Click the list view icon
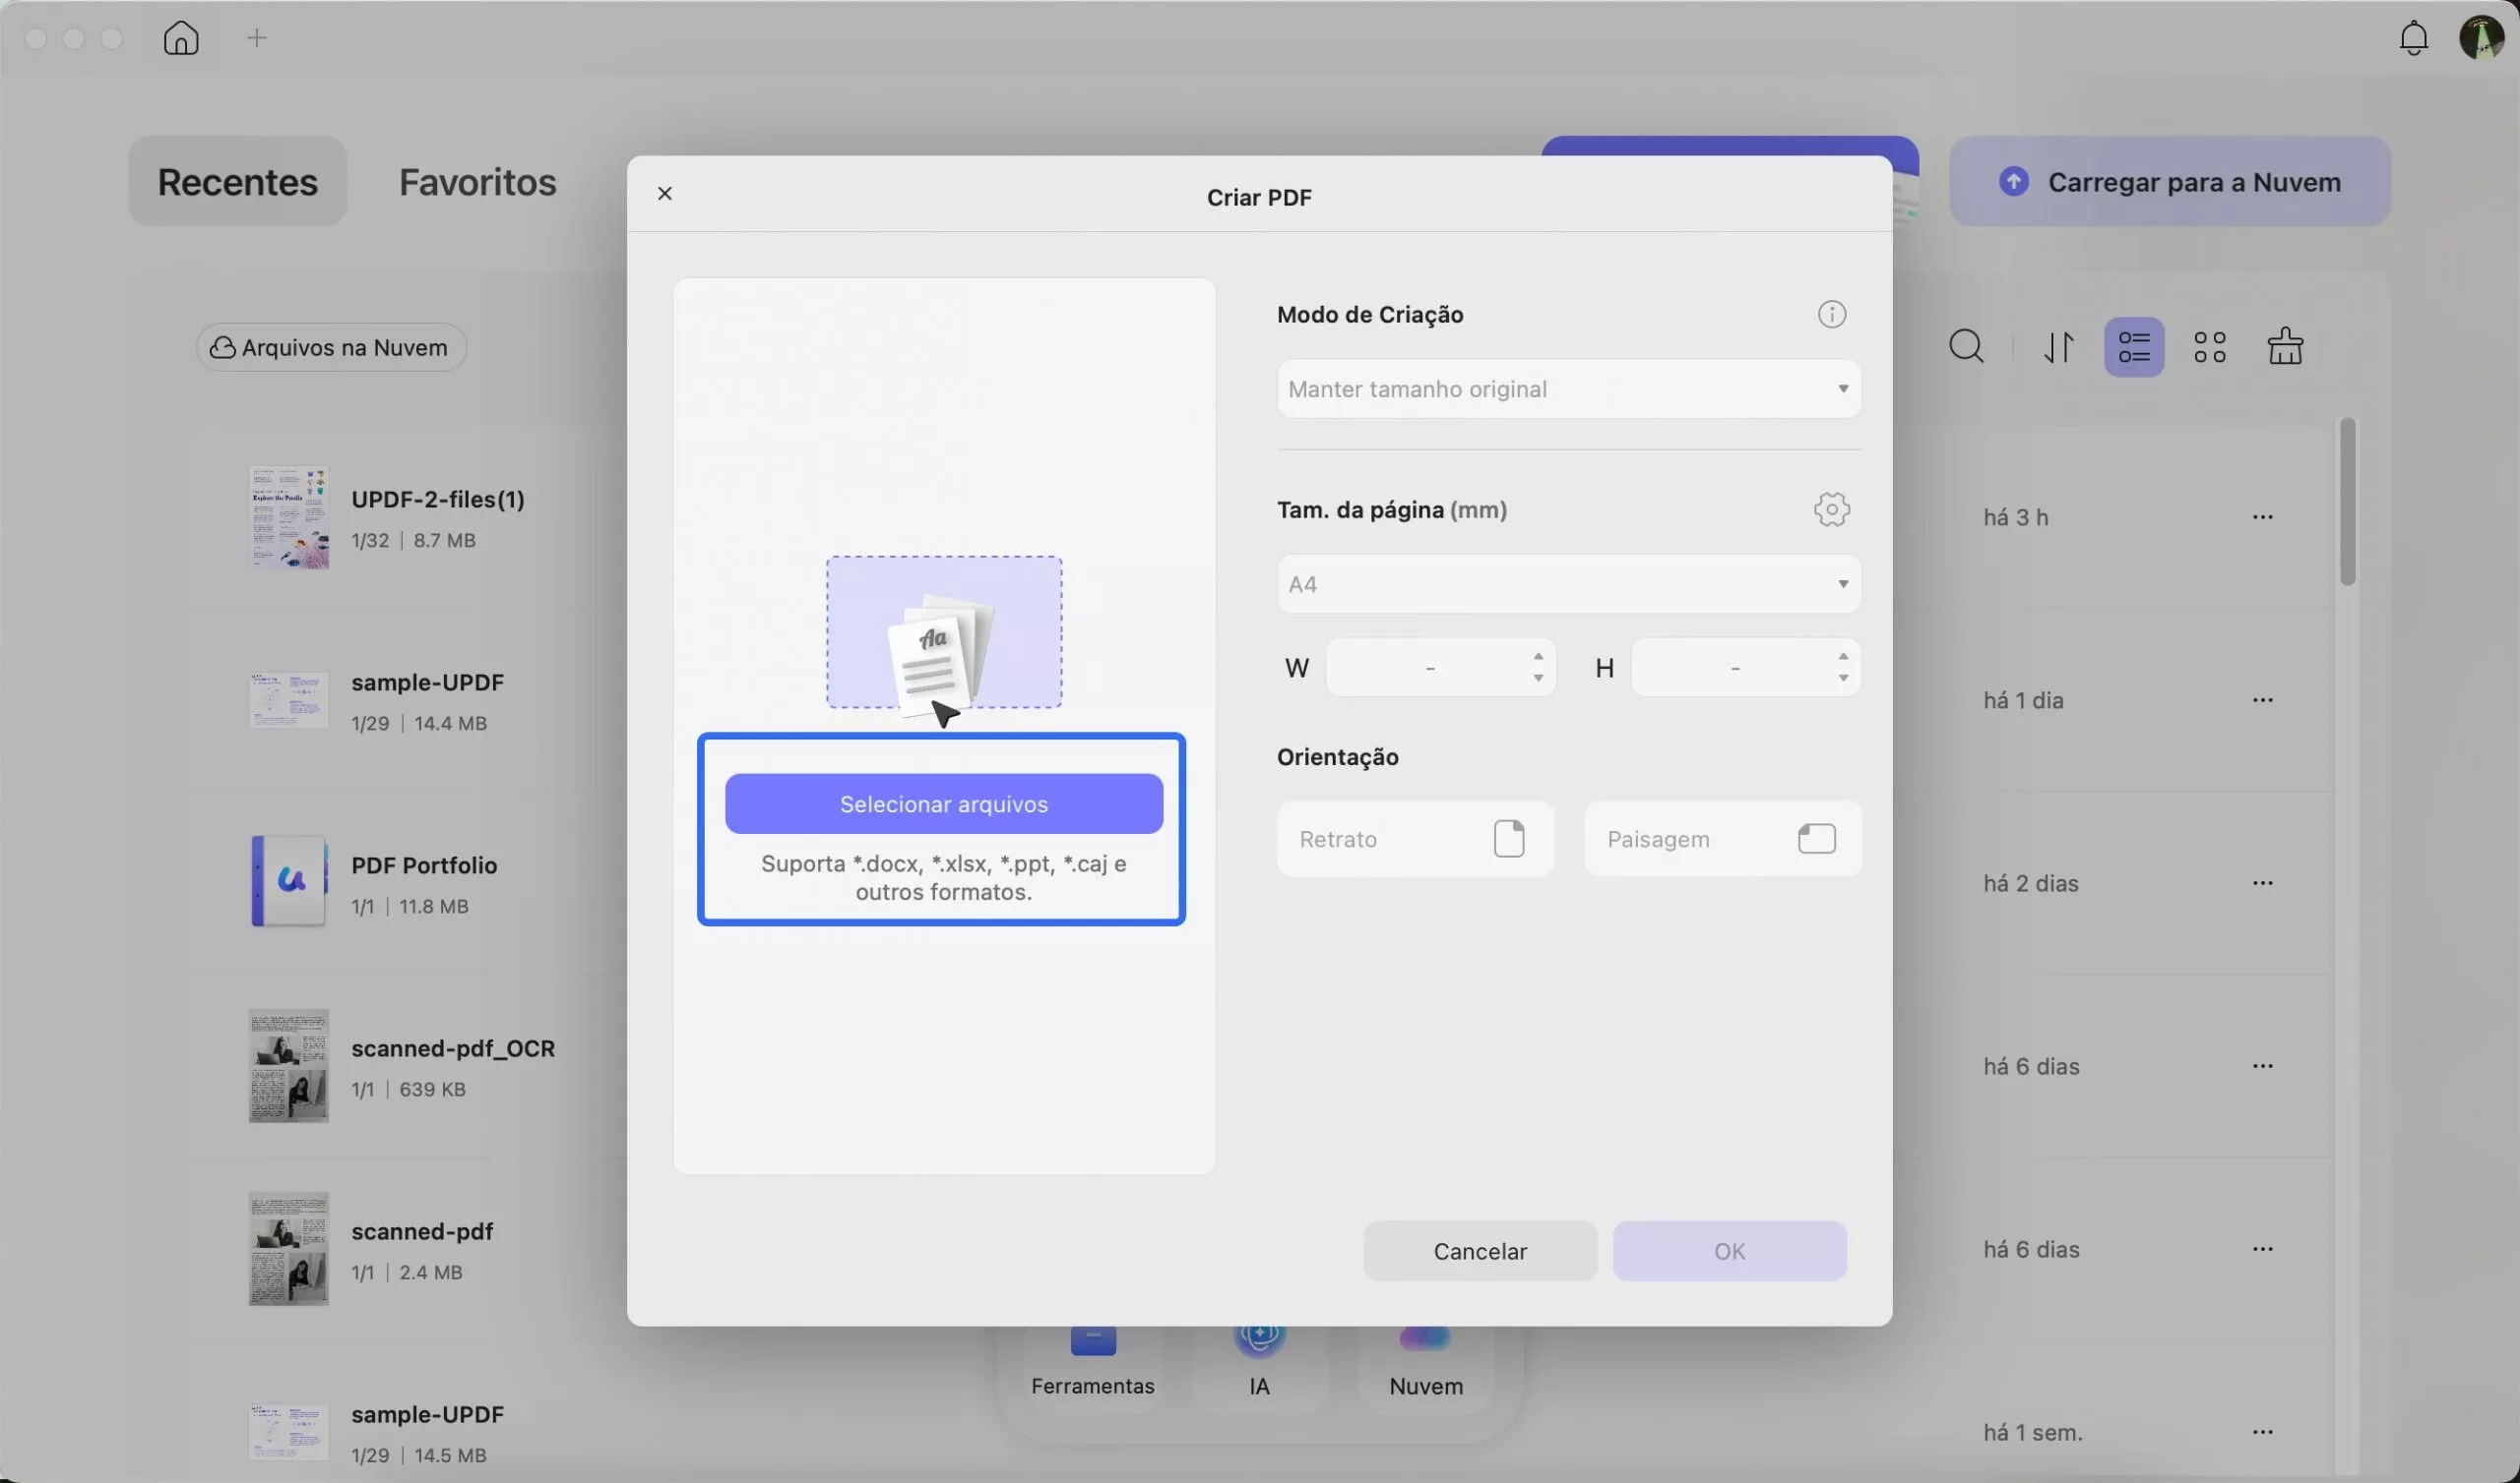Screen dimensions: 2520x1483 point(2134,348)
